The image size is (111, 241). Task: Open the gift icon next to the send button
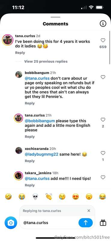pyautogui.click(x=103, y=223)
